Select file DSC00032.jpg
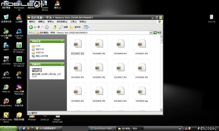The image size is (219, 131). (142, 92)
